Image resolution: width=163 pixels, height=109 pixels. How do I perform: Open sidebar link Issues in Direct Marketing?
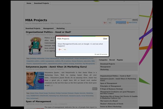click(x=111, y=107)
